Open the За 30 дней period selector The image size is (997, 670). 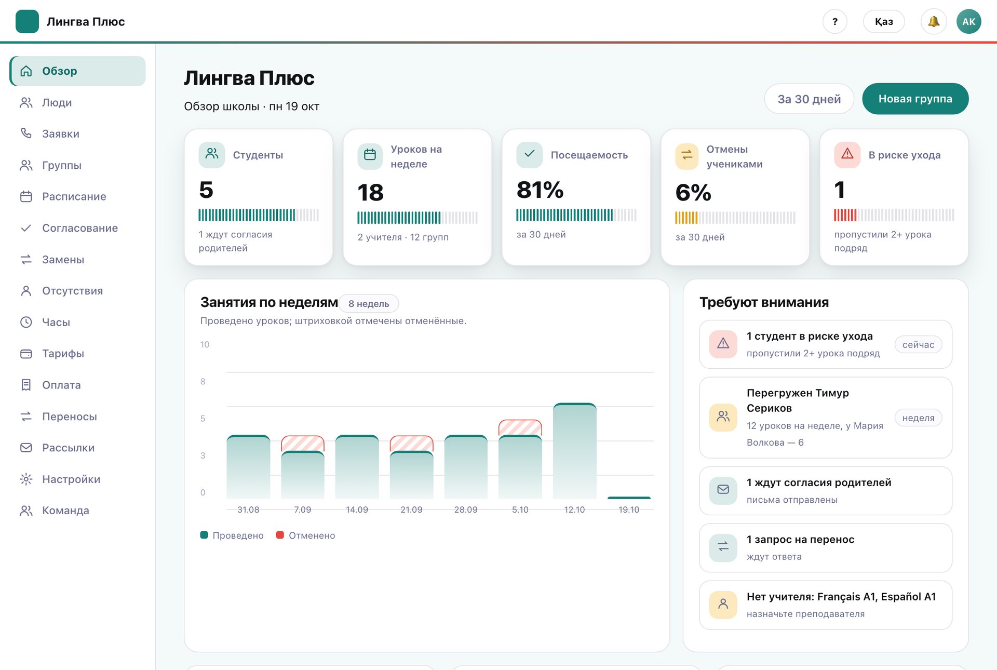click(x=809, y=99)
